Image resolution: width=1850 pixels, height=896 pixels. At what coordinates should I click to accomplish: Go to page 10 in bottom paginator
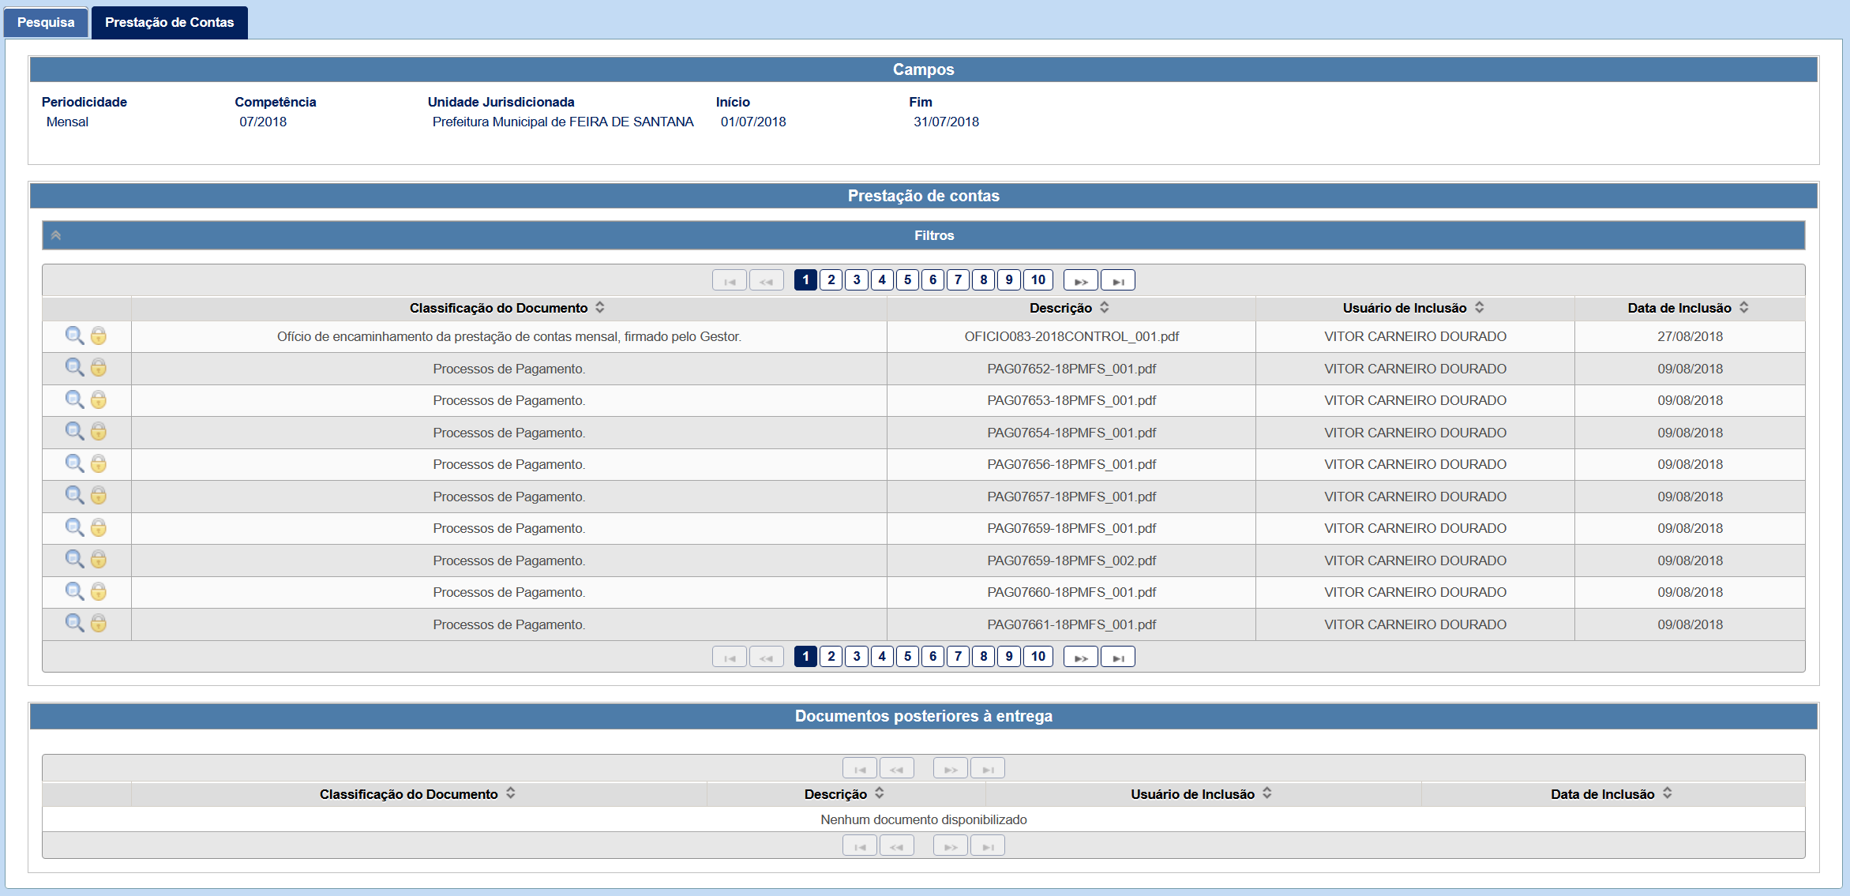coord(1038,657)
